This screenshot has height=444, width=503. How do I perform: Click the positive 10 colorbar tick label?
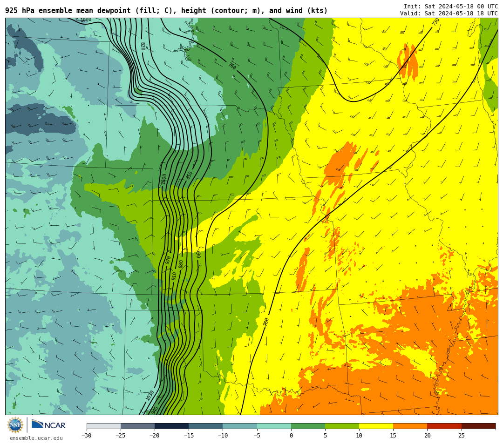[x=359, y=435]
